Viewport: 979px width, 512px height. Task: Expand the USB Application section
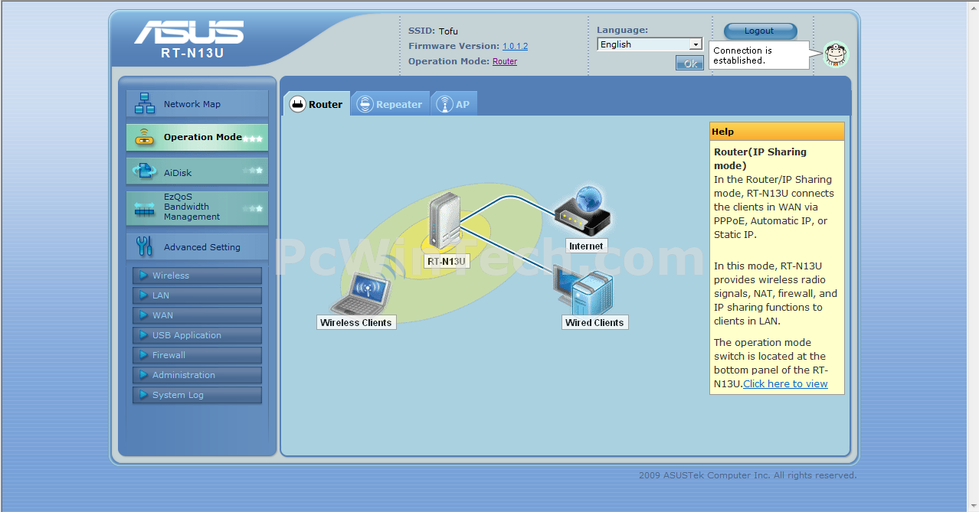[197, 335]
